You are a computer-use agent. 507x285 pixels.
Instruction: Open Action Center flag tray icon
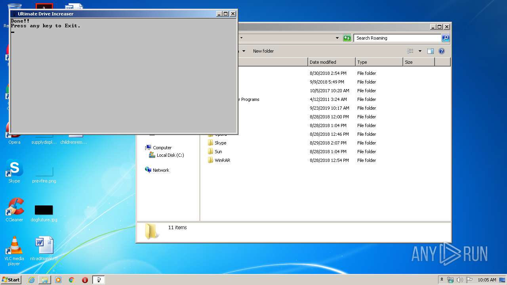(469, 280)
